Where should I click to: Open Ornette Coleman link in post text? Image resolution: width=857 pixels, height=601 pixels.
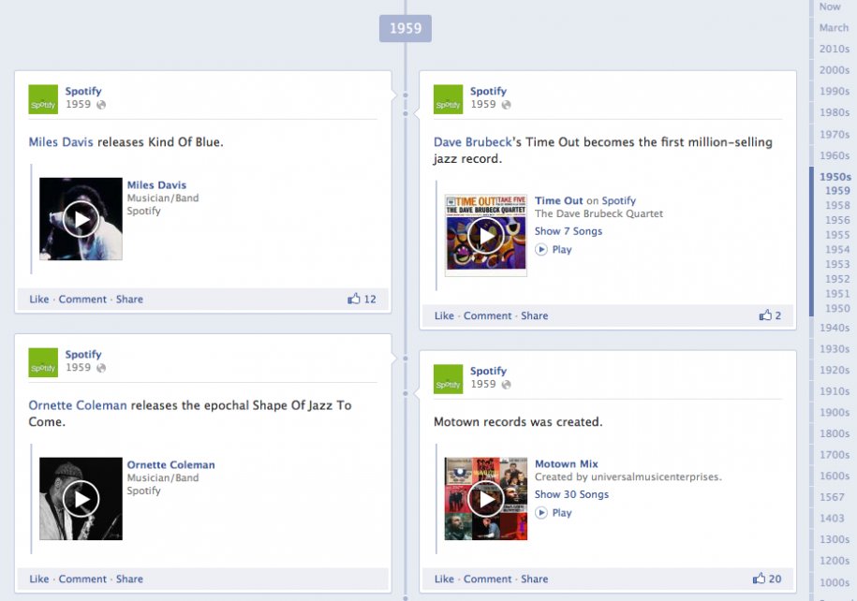point(78,405)
